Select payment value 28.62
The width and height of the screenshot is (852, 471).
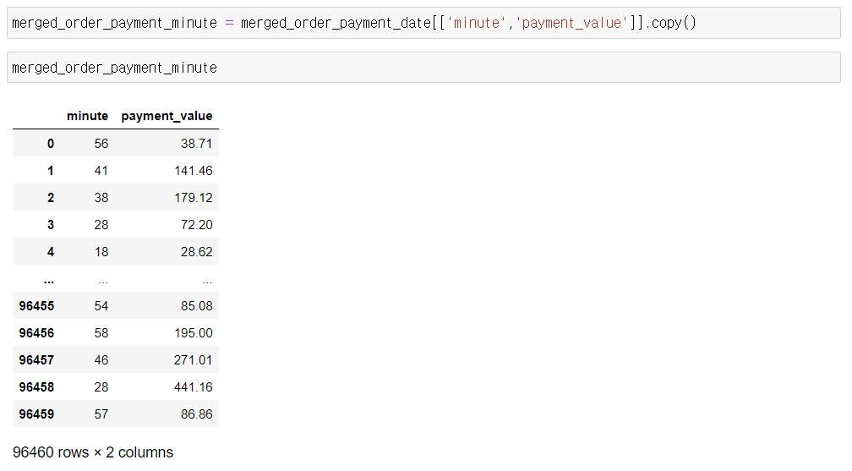point(197,252)
